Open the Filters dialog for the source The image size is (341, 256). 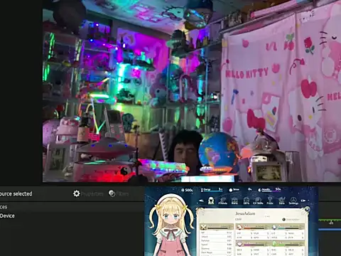(119, 193)
